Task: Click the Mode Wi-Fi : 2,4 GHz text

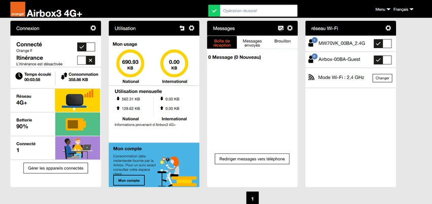Action: (341, 77)
